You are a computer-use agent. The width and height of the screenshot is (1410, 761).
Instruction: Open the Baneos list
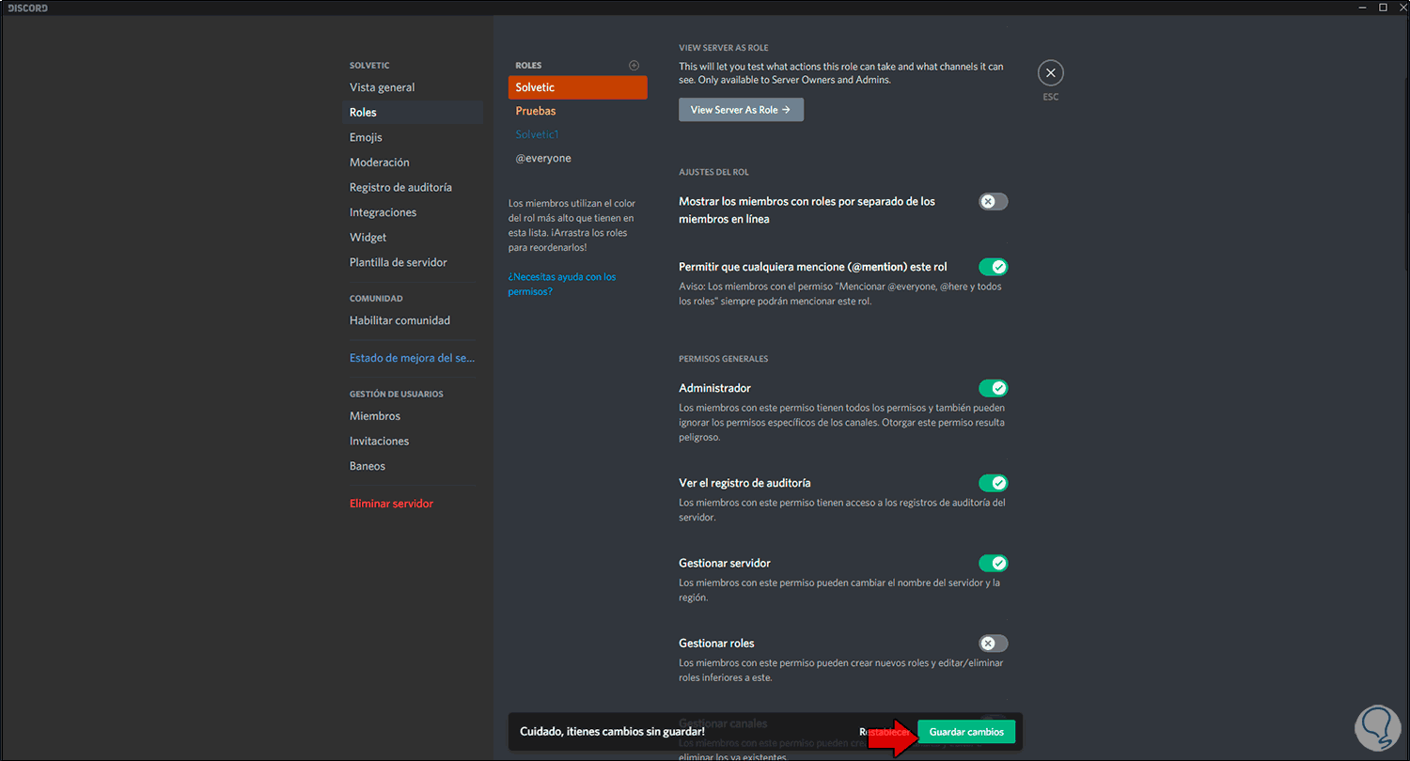pyautogui.click(x=413, y=466)
